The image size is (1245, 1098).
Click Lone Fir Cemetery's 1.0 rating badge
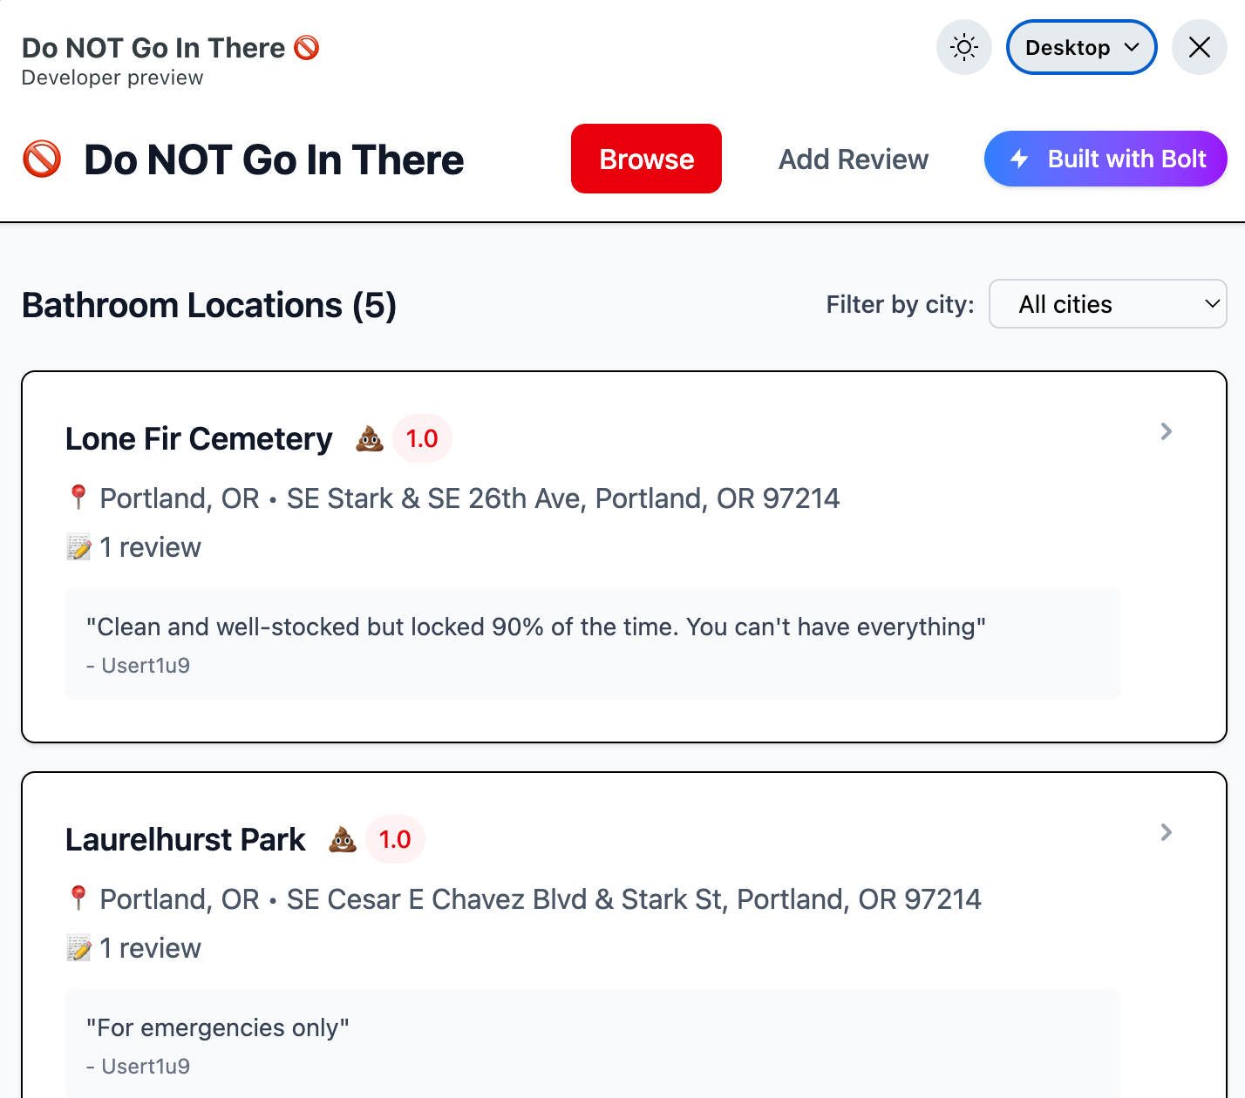click(x=422, y=438)
